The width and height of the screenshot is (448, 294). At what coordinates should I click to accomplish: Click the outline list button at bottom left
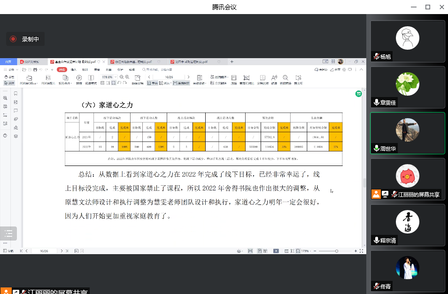[x=8, y=234]
